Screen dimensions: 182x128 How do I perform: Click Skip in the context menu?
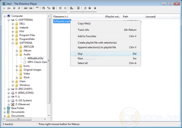[105, 54]
